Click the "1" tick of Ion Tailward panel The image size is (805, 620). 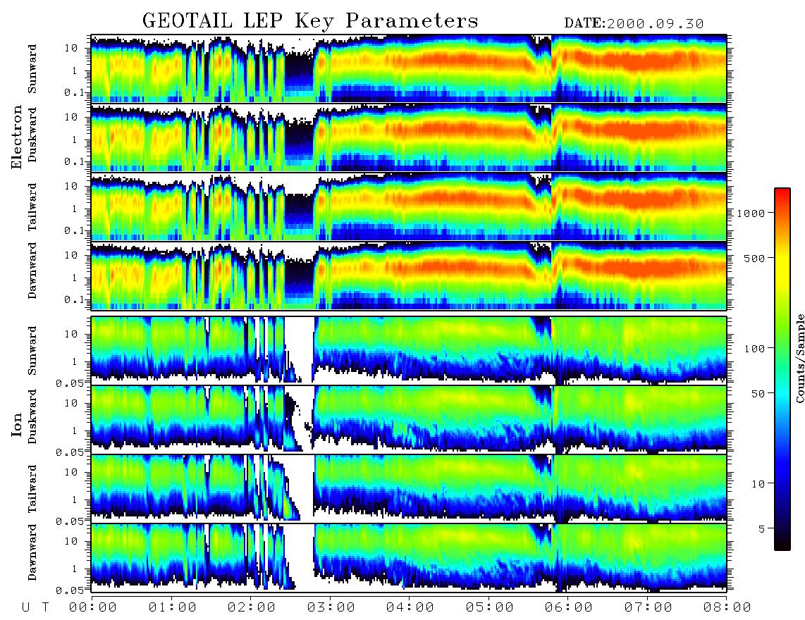coord(75,500)
